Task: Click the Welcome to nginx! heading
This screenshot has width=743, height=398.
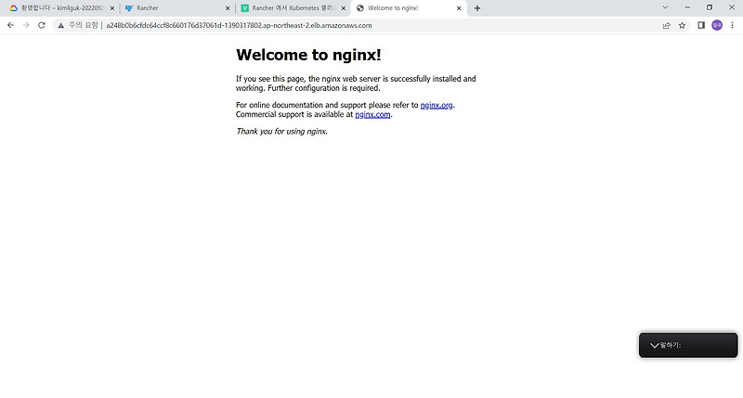Action: (x=308, y=55)
